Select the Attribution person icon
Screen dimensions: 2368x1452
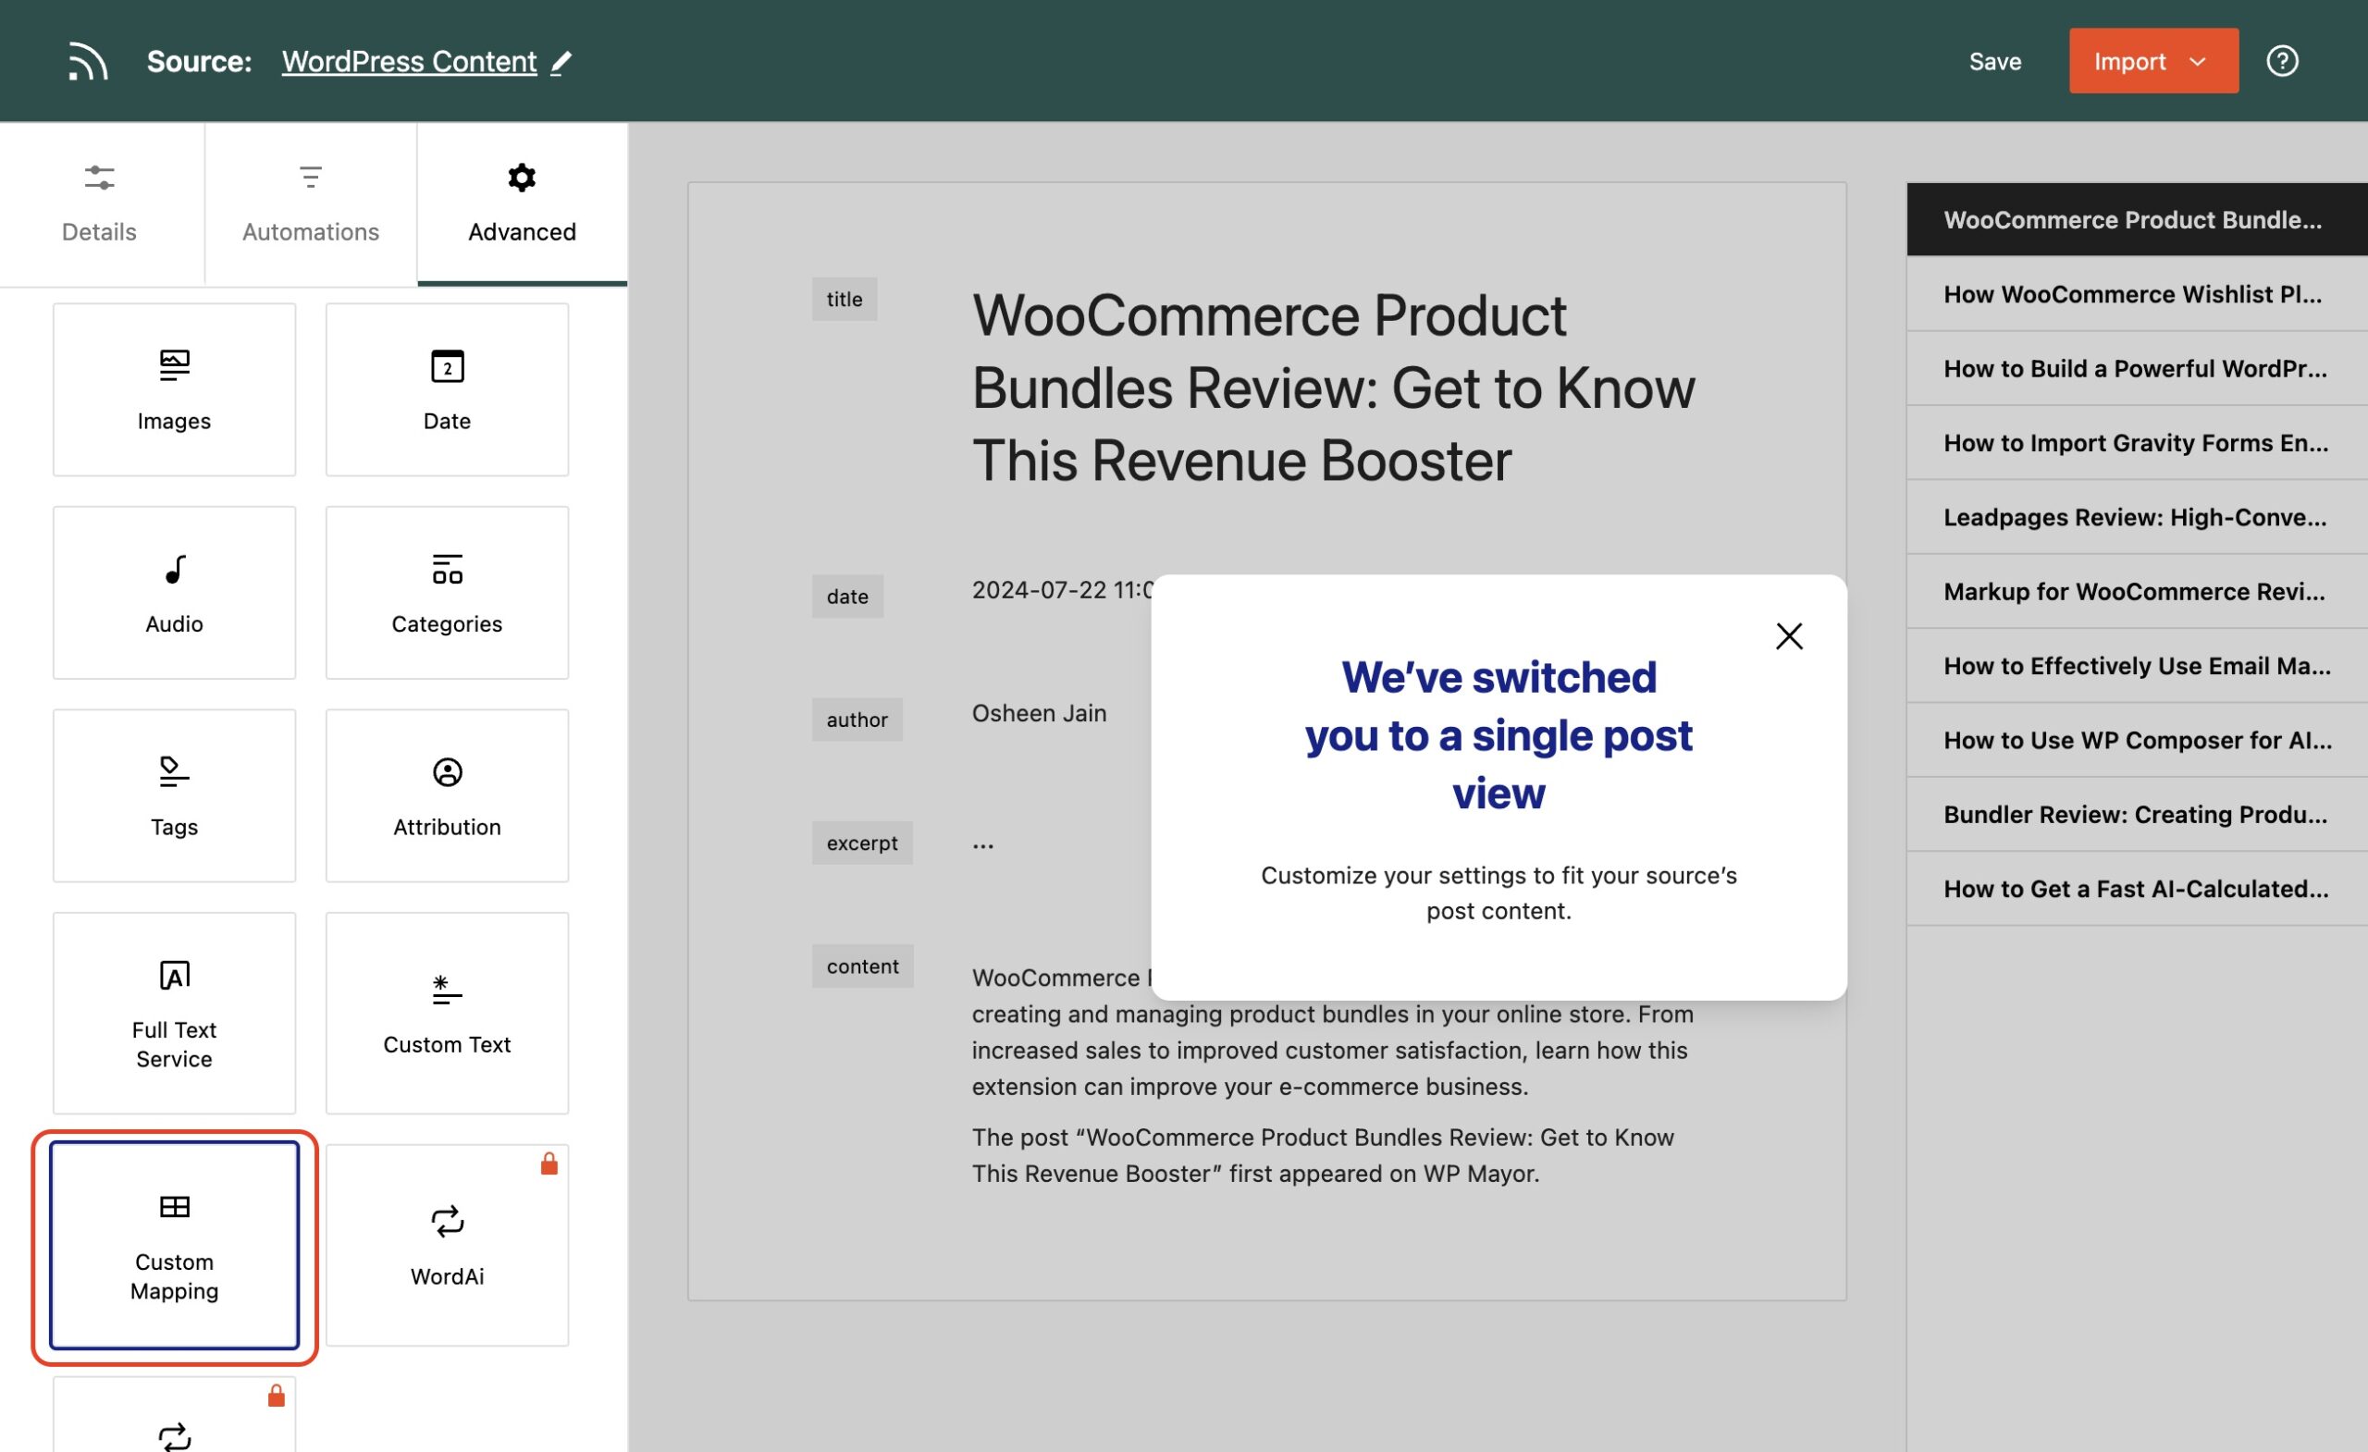446,773
